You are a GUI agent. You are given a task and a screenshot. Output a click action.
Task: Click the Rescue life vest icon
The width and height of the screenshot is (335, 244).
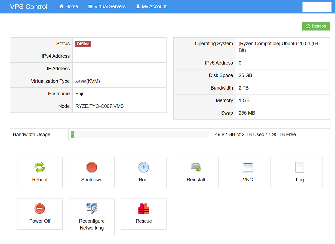pos(144,209)
